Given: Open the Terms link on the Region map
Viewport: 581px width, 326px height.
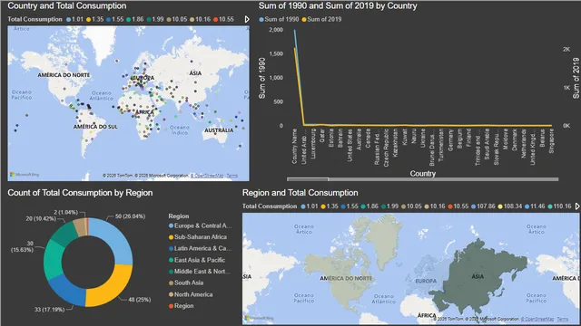Looking at the screenshot, I should point(563,319).
